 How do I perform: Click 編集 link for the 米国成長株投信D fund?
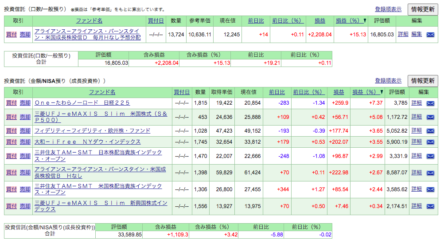coord(417,34)
